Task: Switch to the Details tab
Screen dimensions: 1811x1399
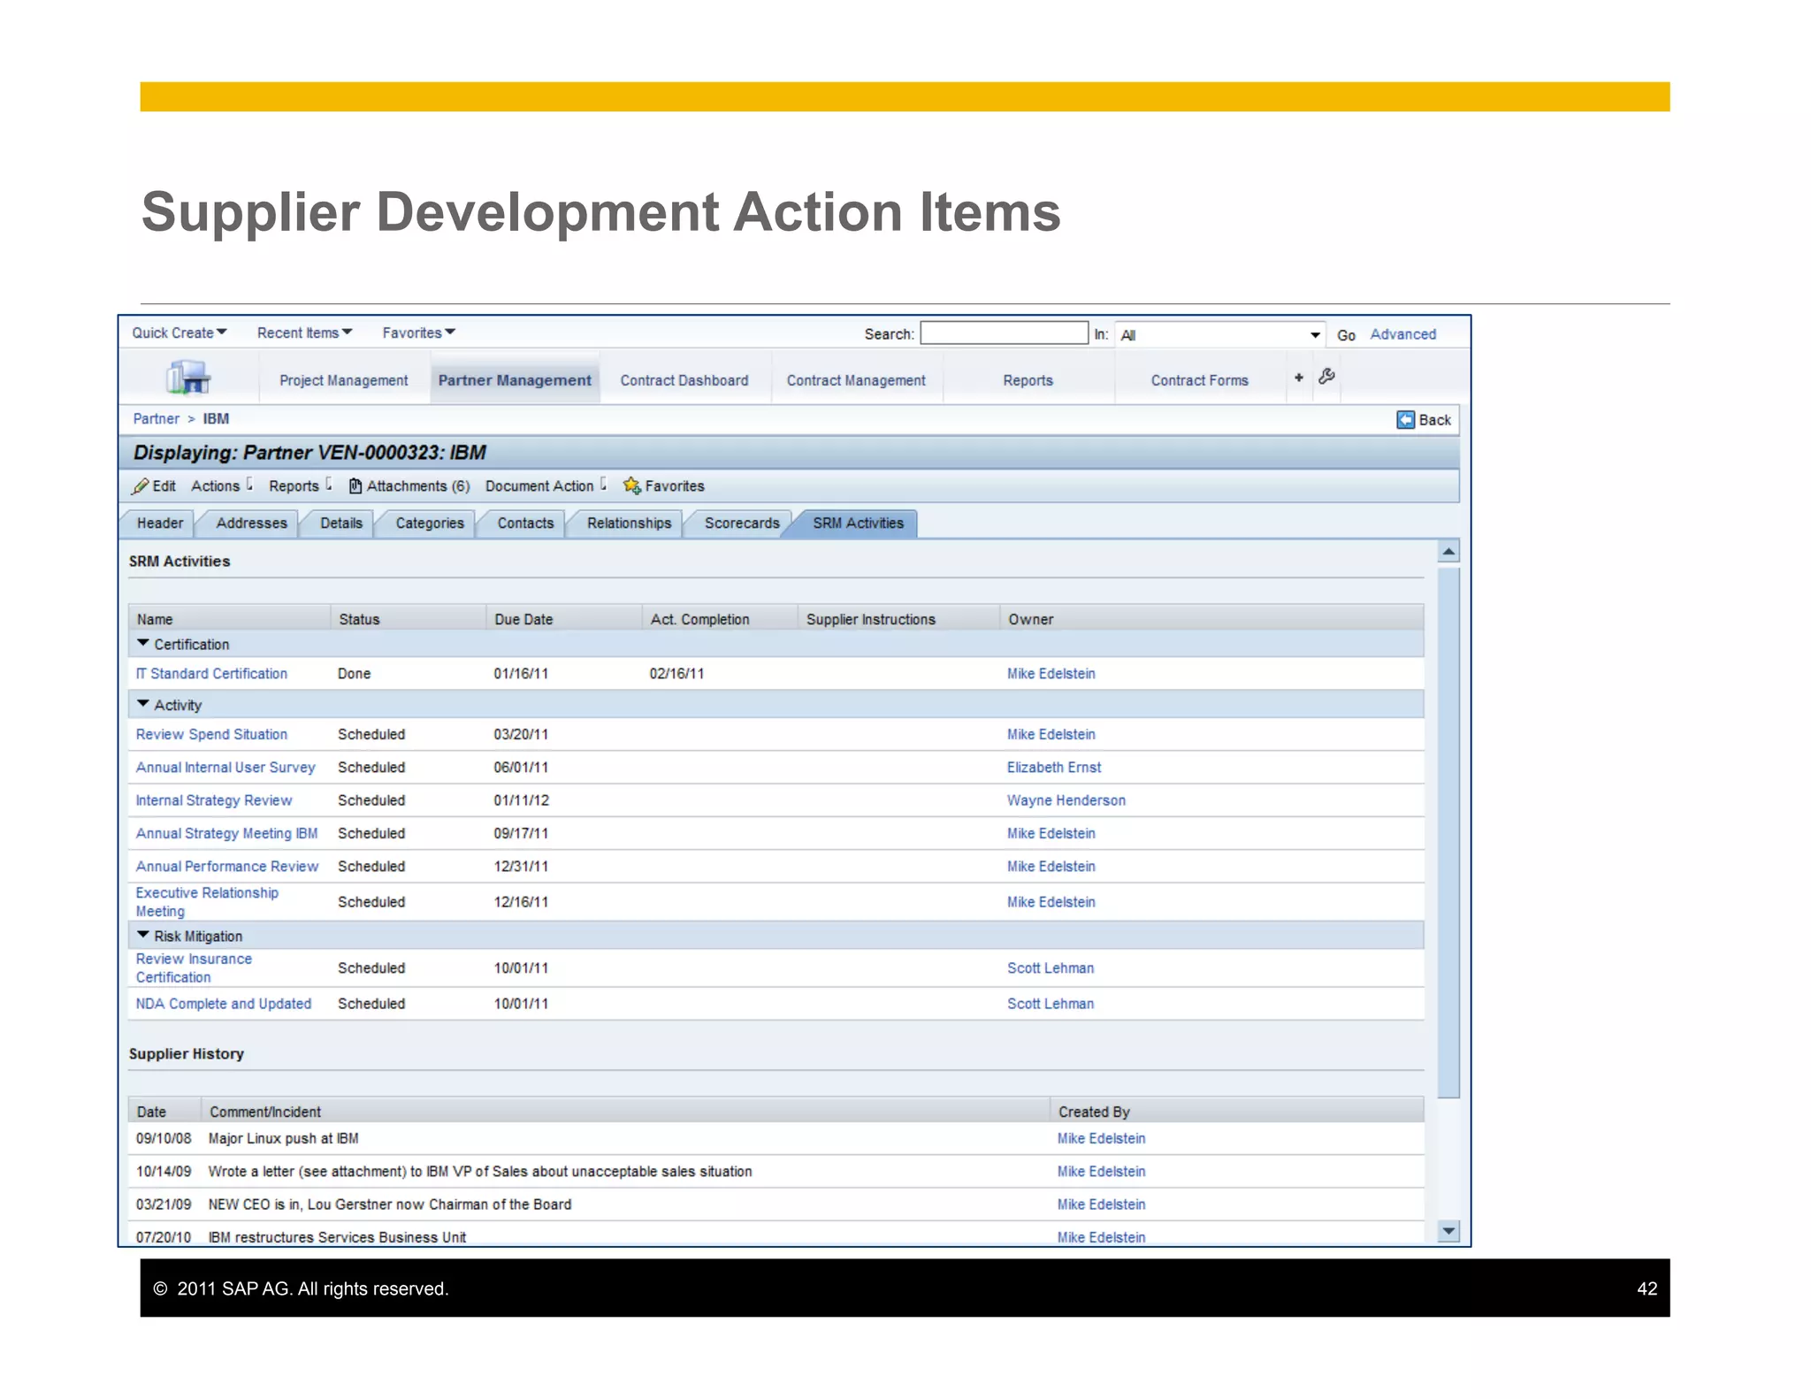Action: (x=340, y=524)
